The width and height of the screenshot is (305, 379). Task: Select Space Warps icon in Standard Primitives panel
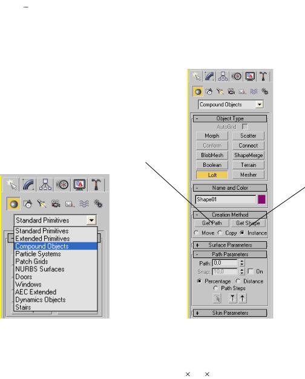coord(84,204)
